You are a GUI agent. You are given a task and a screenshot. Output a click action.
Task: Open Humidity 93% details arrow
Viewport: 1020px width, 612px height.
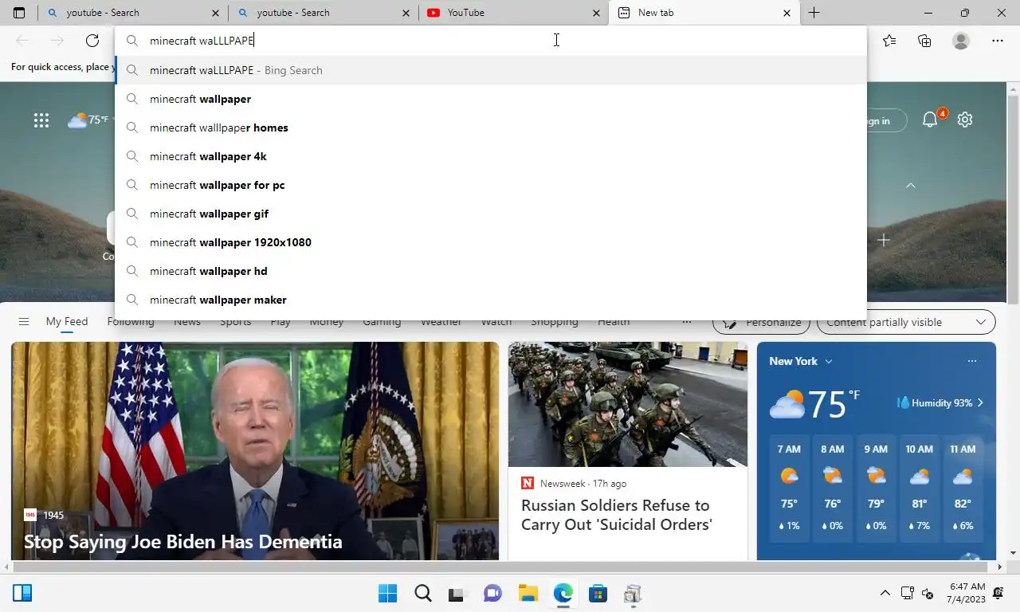click(980, 403)
